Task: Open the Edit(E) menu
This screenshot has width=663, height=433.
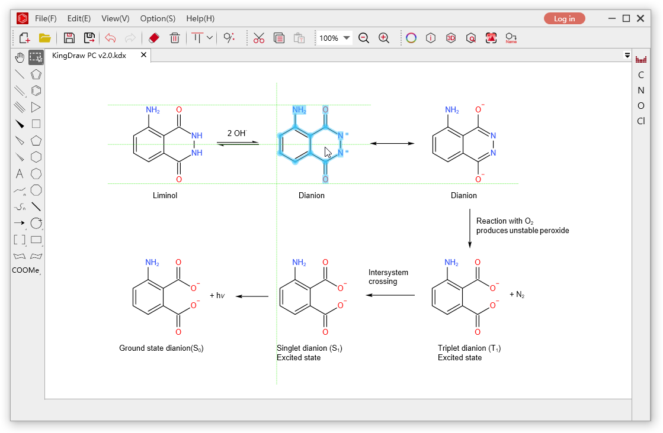Action: pyautogui.click(x=79, y=18)
